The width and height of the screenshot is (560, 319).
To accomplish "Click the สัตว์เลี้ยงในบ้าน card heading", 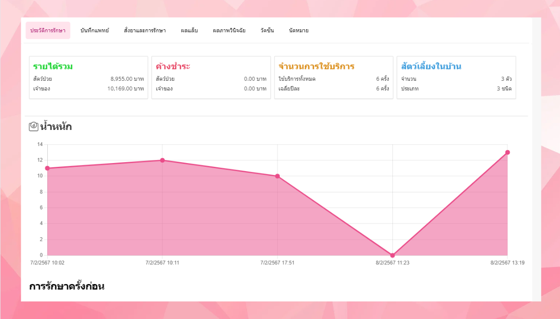I will click(431, 66).
